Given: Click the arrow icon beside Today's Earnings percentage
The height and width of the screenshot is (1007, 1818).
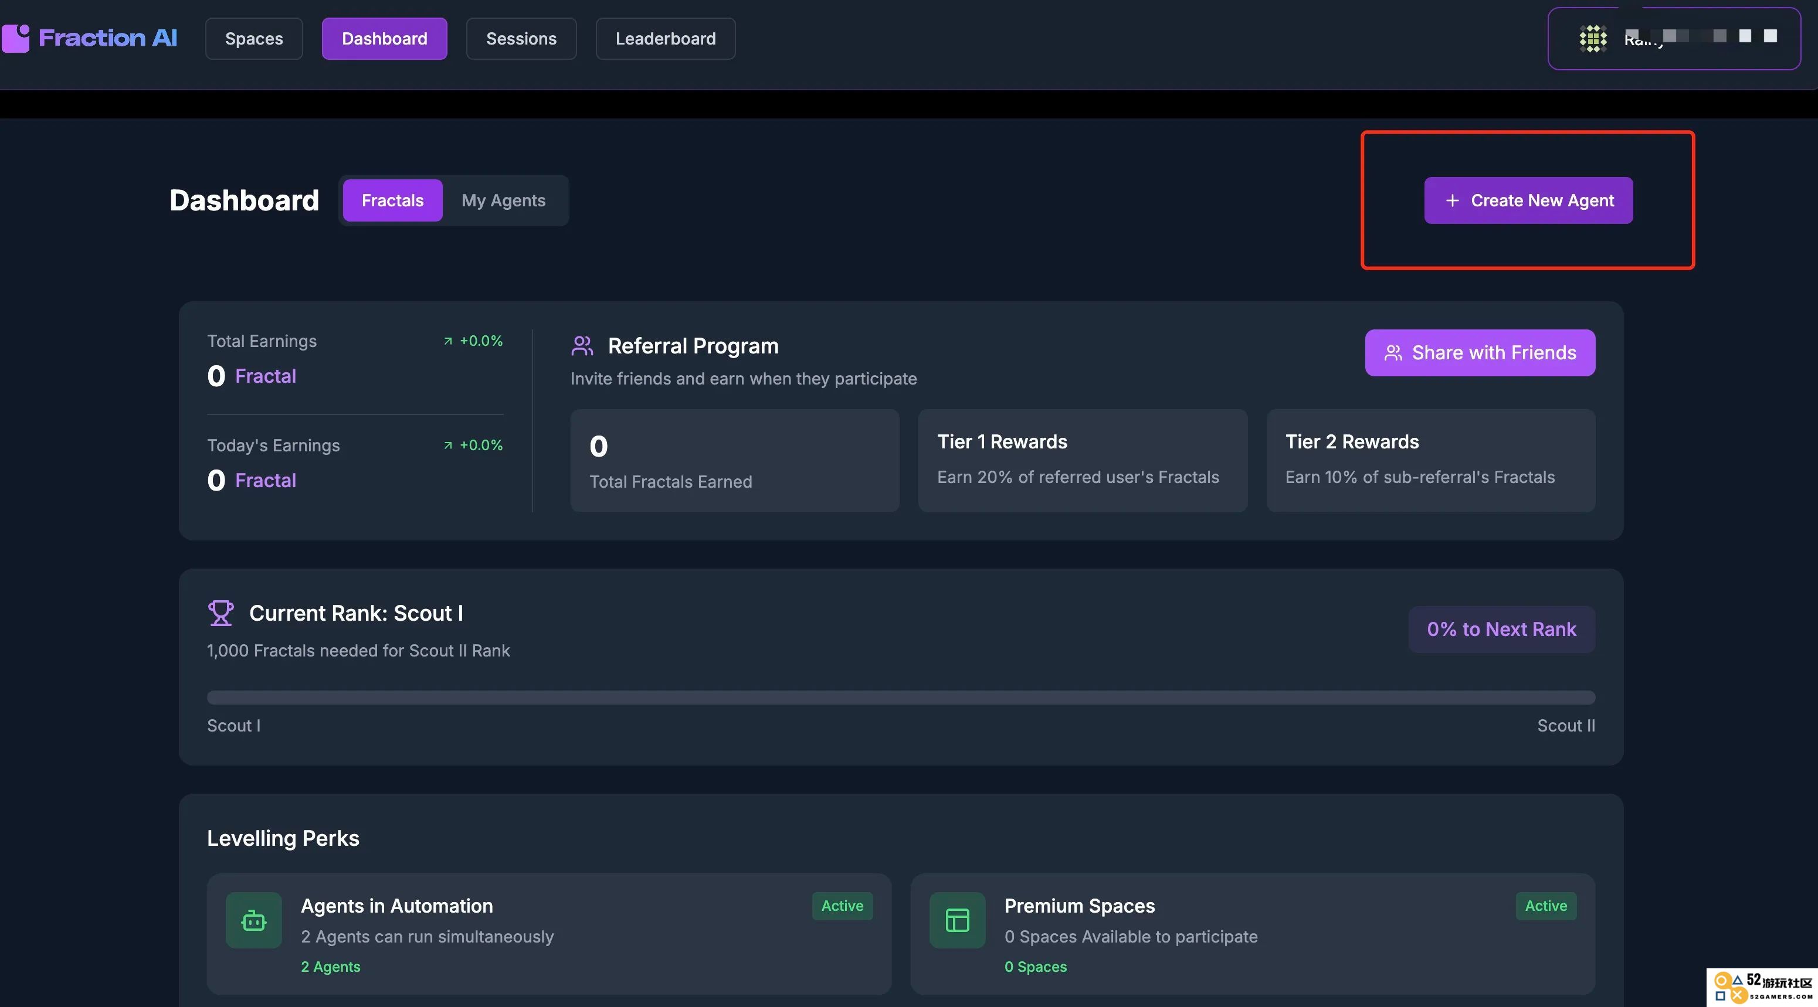Looking at the screenshot, I should point(447,445).
